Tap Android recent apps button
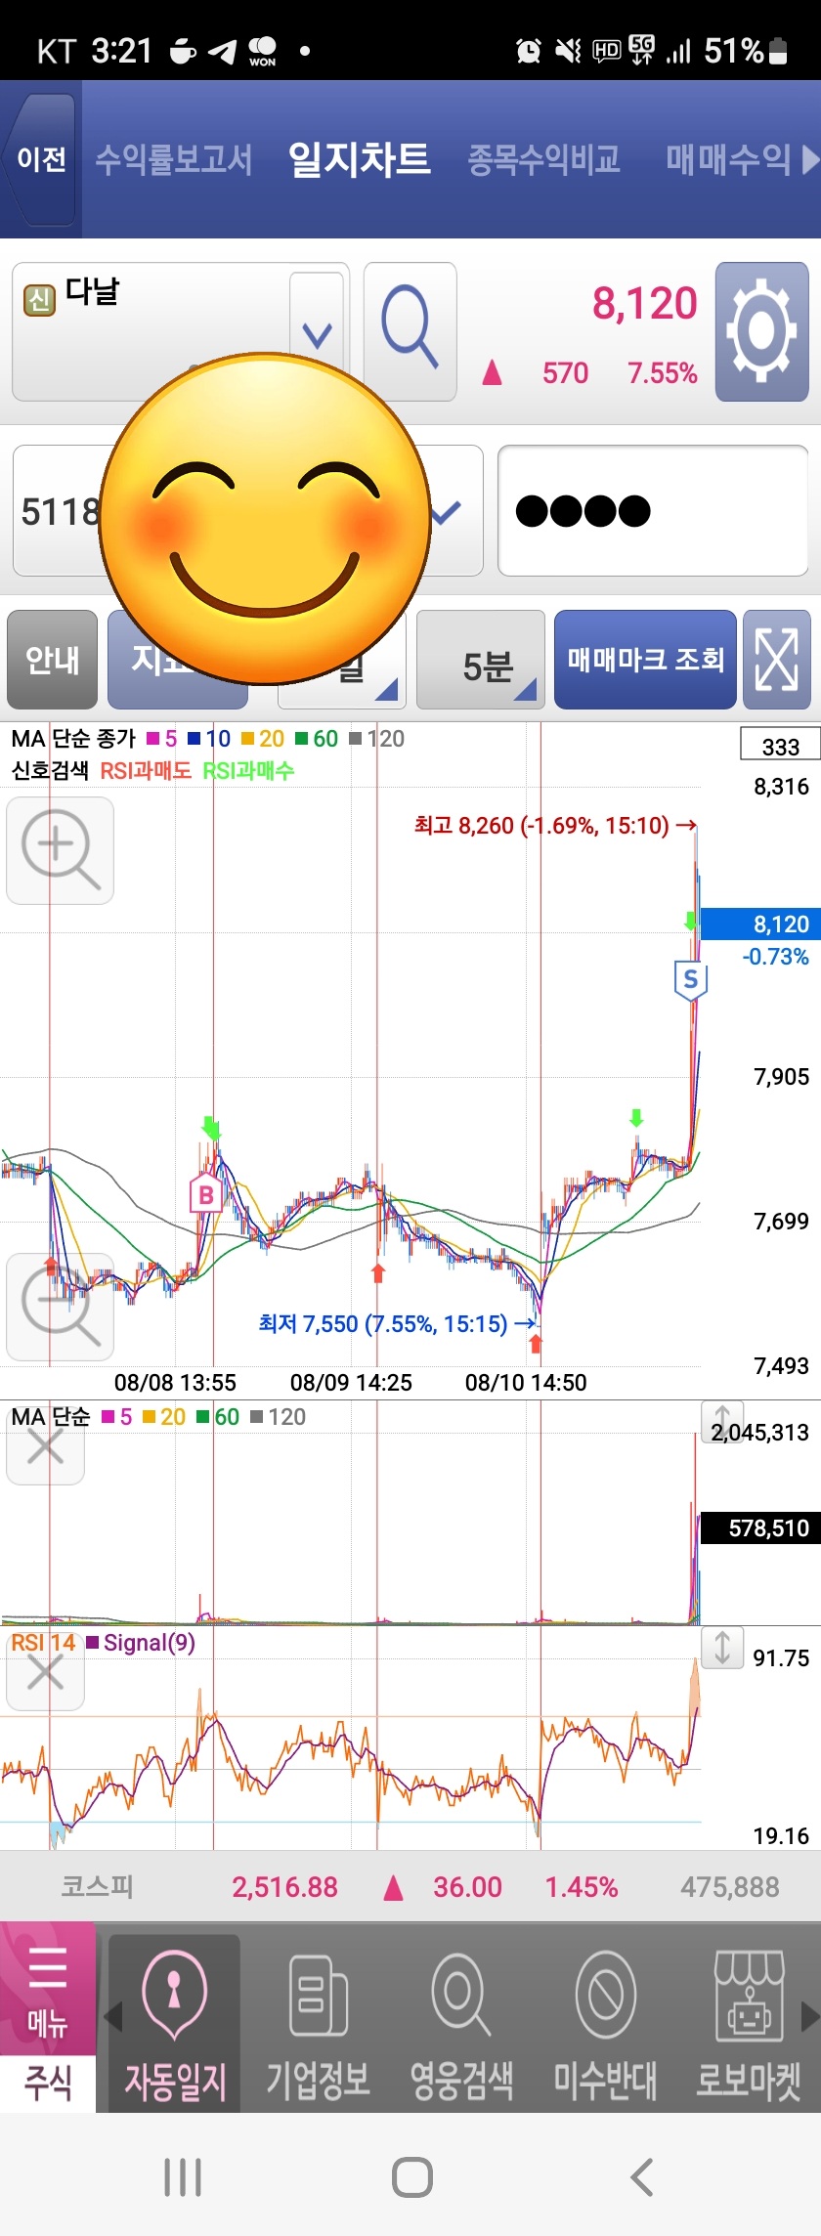821x2236 pixels. [183, 2177]
